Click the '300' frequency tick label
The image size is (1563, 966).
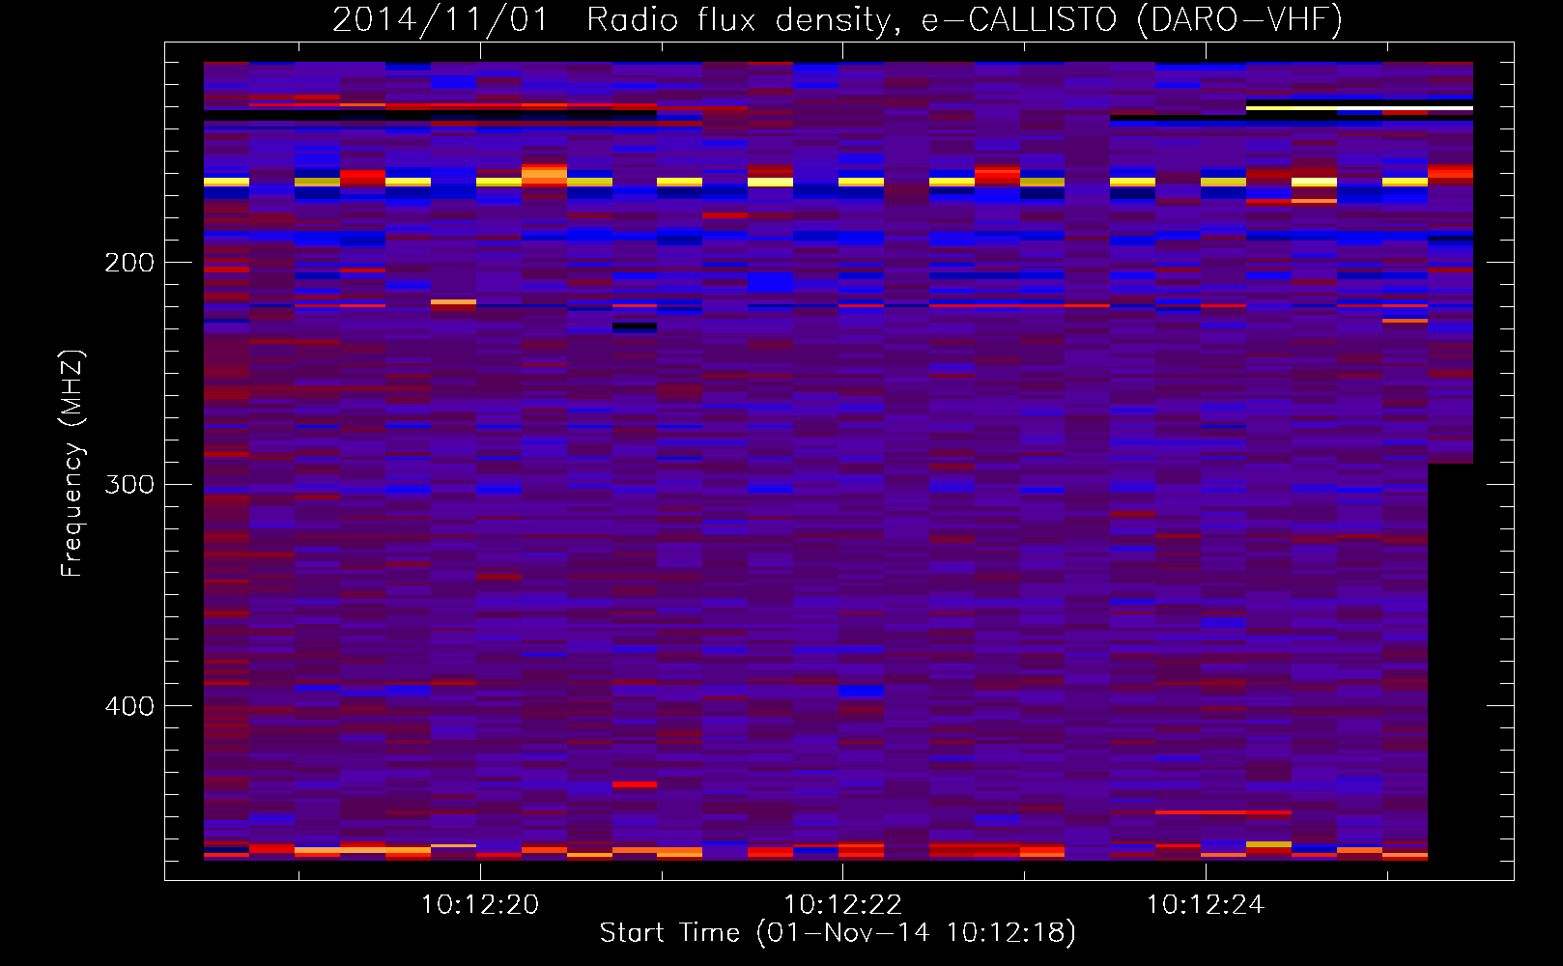(129, 484)
